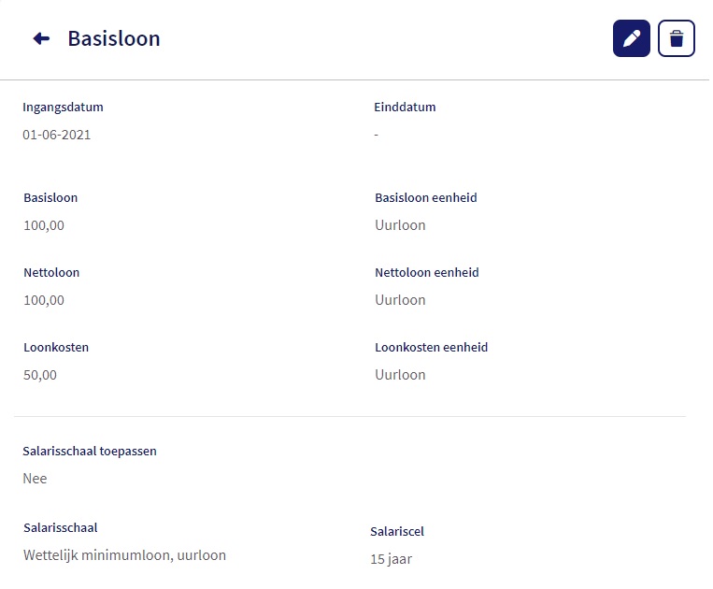The image size is (713, 589).
Task: Click the Salariscel label
Action: click(397, 532)
